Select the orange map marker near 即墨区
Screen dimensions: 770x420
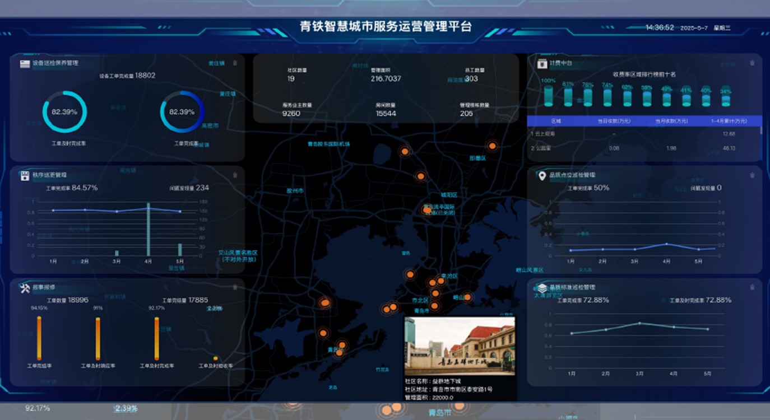492,146
